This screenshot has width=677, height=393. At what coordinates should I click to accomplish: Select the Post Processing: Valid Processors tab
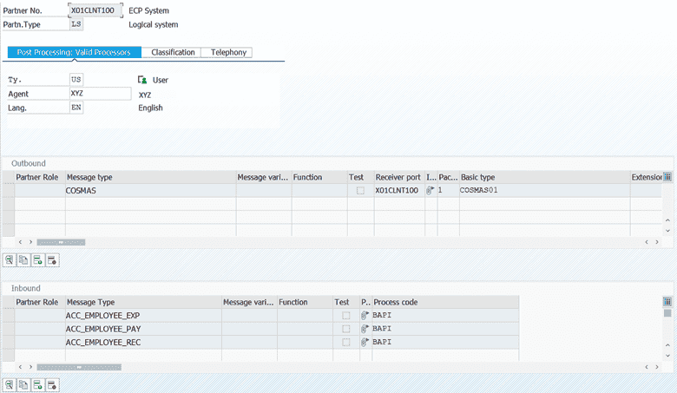pos(74,52)
